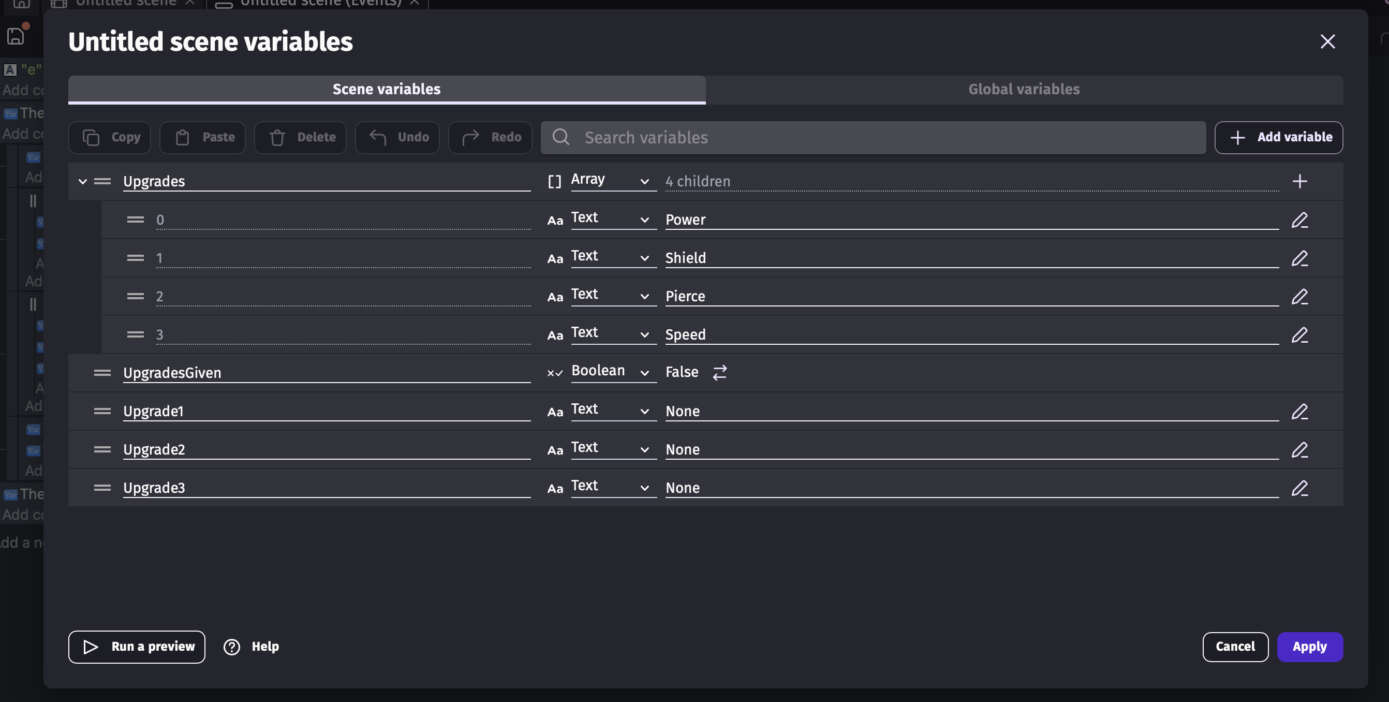1389x702 pixels.
Task: Click the Run a preview button
Action: 137,647
